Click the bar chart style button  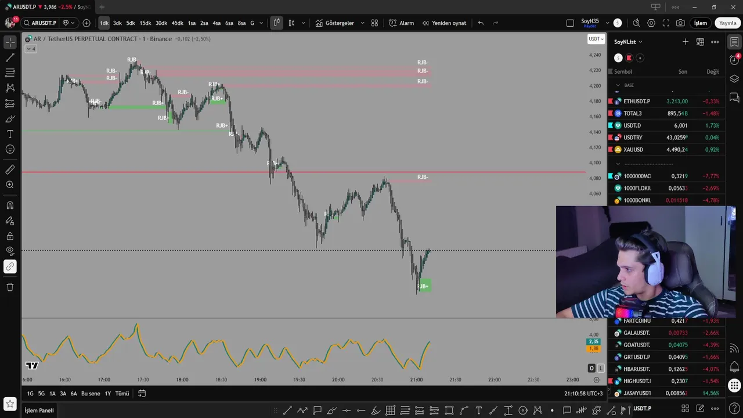pyautogui.click(x=276, y=23)
